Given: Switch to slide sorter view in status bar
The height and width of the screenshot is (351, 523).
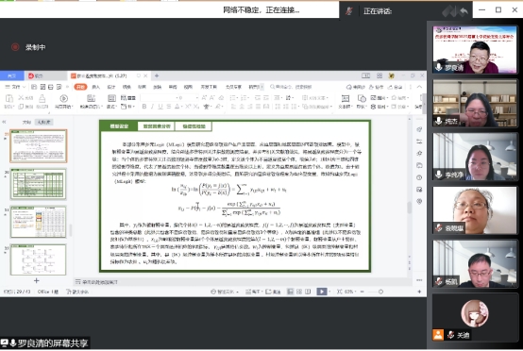Looking at the screenshot, I should point(299,292).
